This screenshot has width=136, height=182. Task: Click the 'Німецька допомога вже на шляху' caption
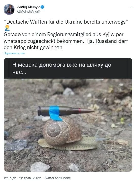pos(62,68)
